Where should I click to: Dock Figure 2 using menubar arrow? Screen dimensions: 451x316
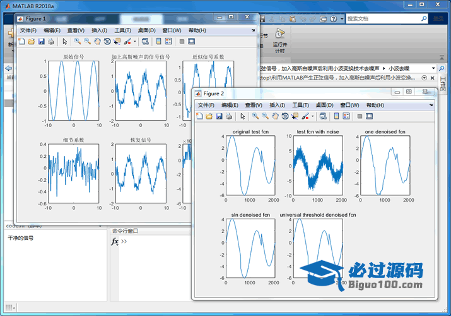click(431, 105)
